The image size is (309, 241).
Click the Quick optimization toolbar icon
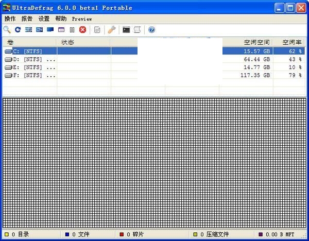28,29
